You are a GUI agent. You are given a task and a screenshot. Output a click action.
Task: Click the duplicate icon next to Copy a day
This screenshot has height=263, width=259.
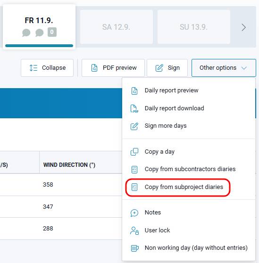coord(134,152)
